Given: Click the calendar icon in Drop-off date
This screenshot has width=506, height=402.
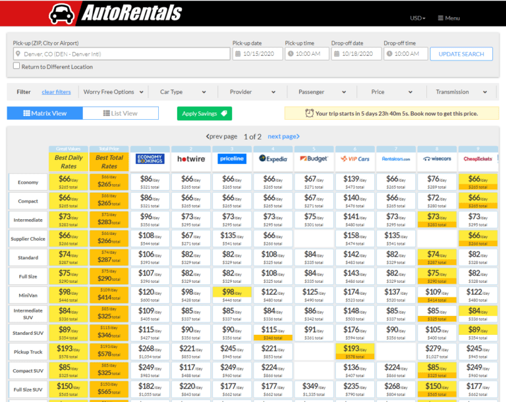Looking at the screenshot, I should tap(337, 54).
